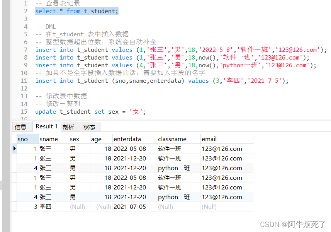Click the 'python一班' insert statement on line 9
The width and height of the screenshot is (331, 232).
point(176,65)
